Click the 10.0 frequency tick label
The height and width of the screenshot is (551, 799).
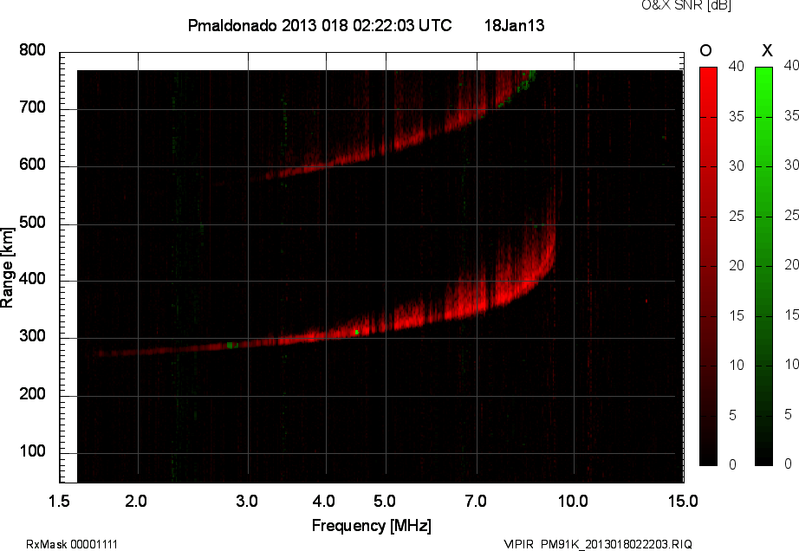[574, 501]
